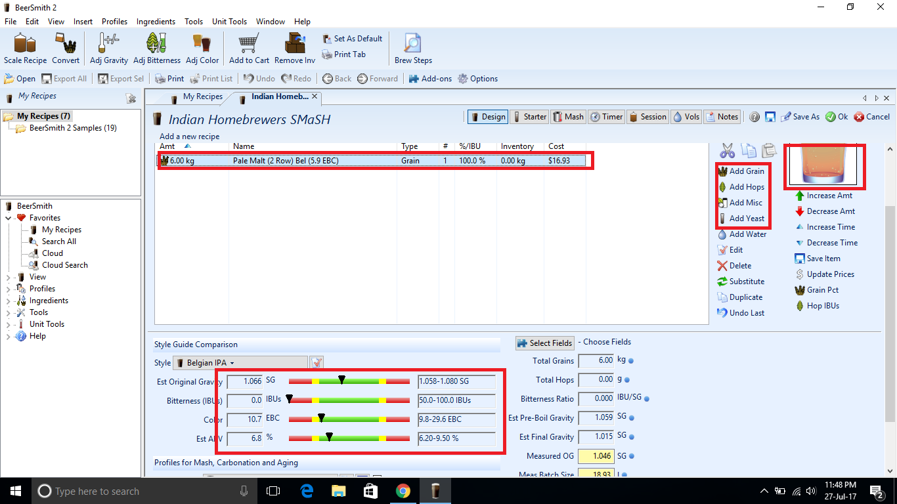Expand the Ingredients tree node

(x=9, y=301)
